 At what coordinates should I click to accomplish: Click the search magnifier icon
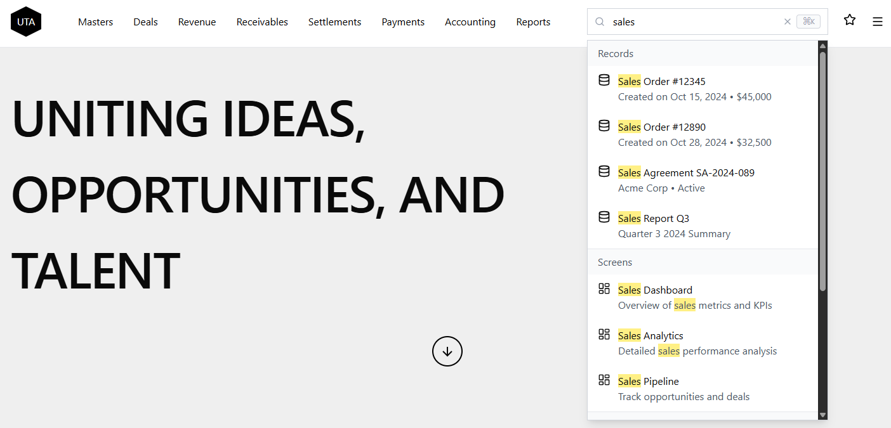point(599,22)
